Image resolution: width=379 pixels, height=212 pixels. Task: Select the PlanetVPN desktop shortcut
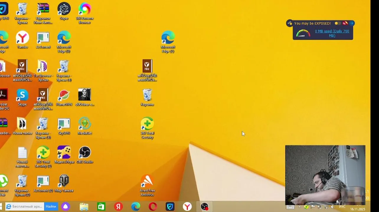(64, 97)
